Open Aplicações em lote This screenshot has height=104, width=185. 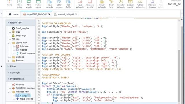90,4
